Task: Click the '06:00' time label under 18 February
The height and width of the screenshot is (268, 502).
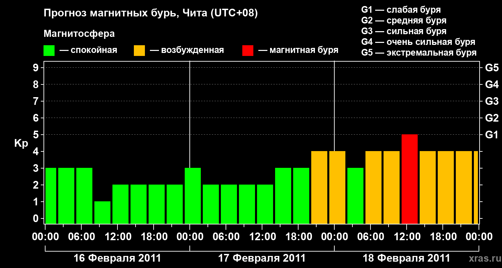Action: pos(370,237)
